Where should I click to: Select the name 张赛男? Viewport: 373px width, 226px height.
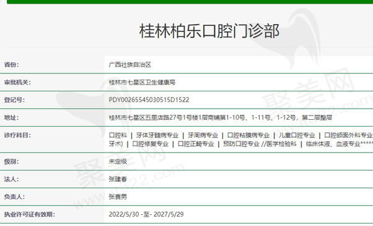(x=118, y=196)
